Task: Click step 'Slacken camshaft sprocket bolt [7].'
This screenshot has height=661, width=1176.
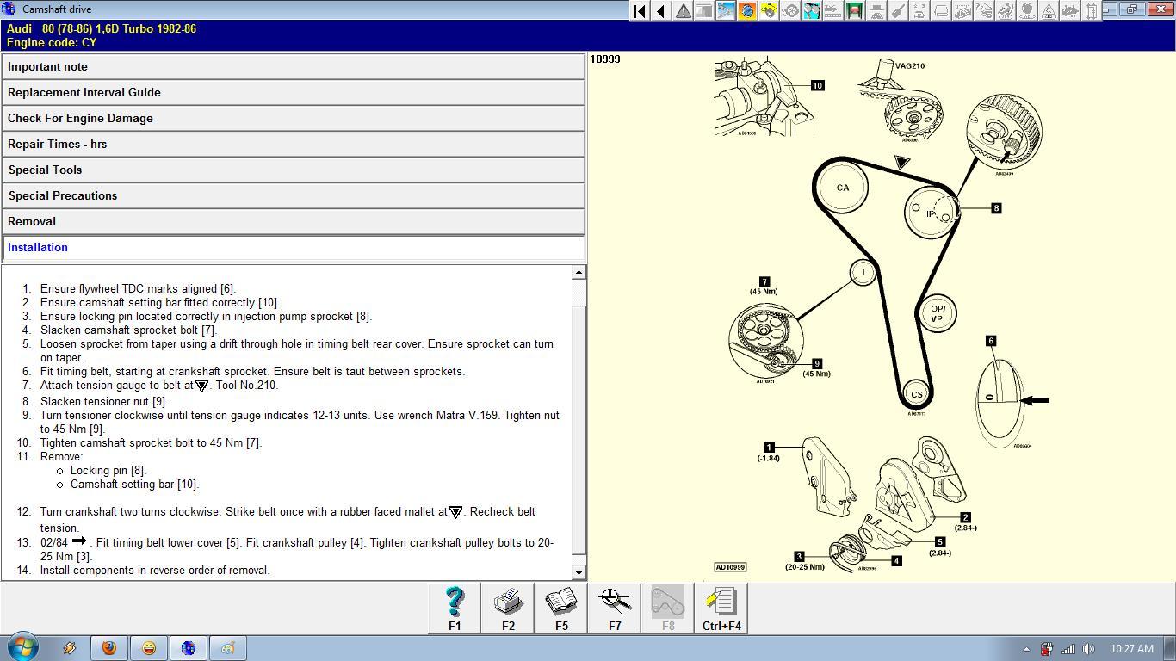Action: 128,330
